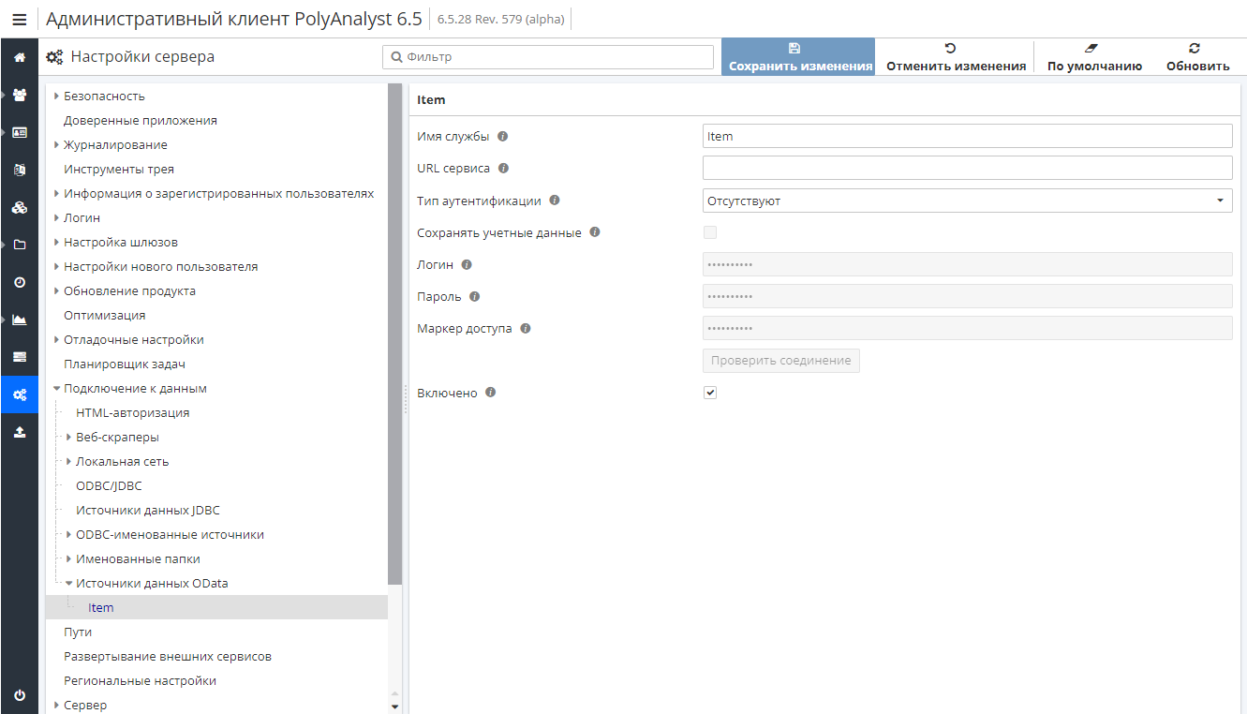The height and width of the screenshot is (714, 1247).
Task: Select the server settings gears sidebar icon
Action: (20, 394)
